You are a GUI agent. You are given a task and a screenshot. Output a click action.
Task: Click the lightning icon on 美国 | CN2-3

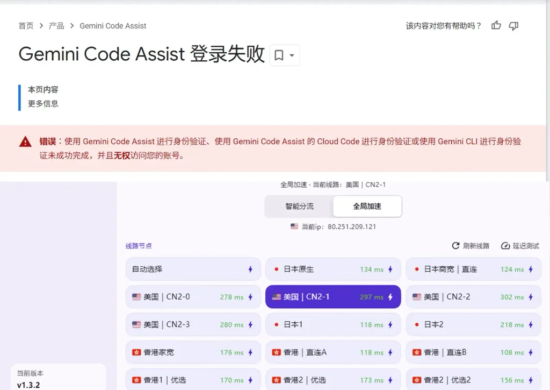tap(250, 325)
